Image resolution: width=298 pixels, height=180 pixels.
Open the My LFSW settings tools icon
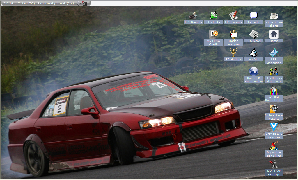(274, 164)
